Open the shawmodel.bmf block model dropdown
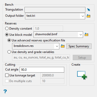Screen dimensions: 97x97 coord(80,34)
